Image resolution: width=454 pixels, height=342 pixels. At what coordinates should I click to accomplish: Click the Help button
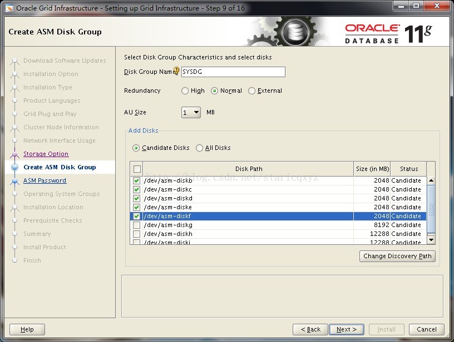[x=27, y=329]
